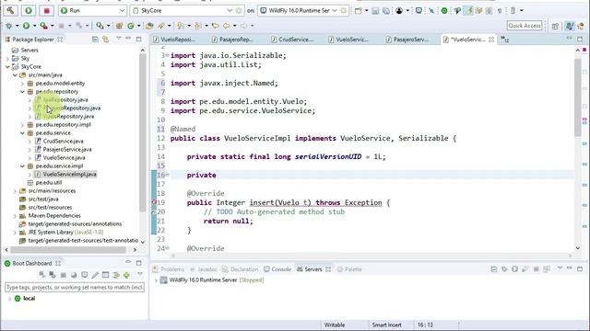Open the dropdown arrow beside the Debug icon
Screen dimensions: 590x331
point(17,26)
